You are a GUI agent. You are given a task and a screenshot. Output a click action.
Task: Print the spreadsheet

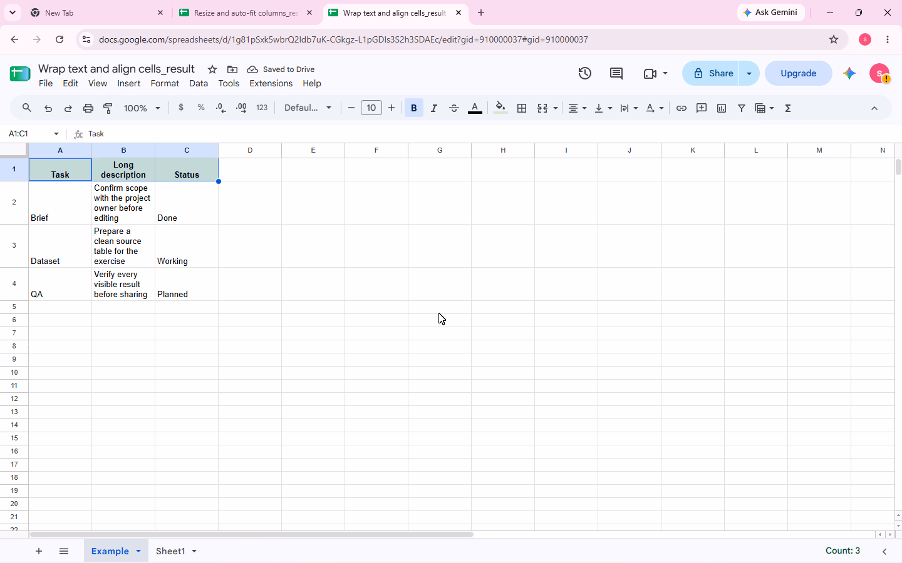pyautogui.click(x=88, y=108)
